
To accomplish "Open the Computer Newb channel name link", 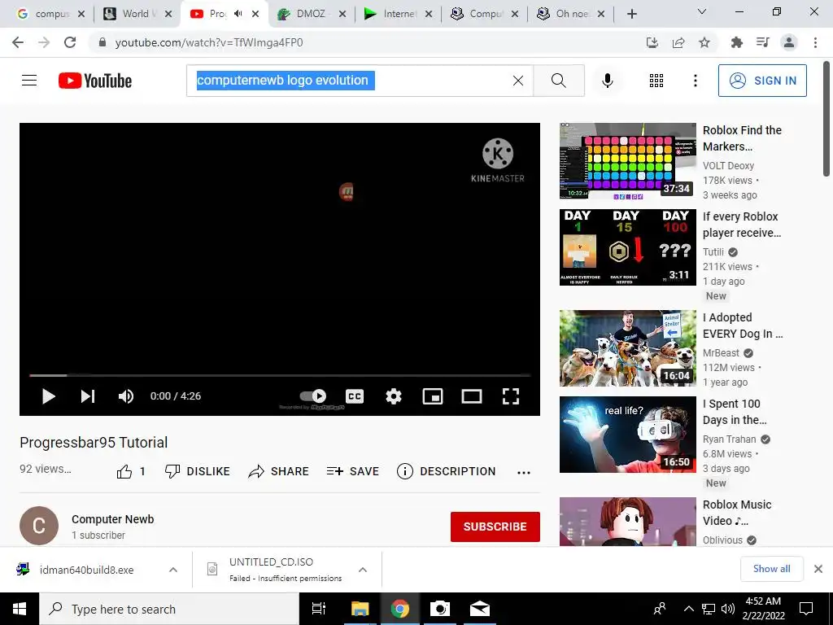I will [112, 519].
